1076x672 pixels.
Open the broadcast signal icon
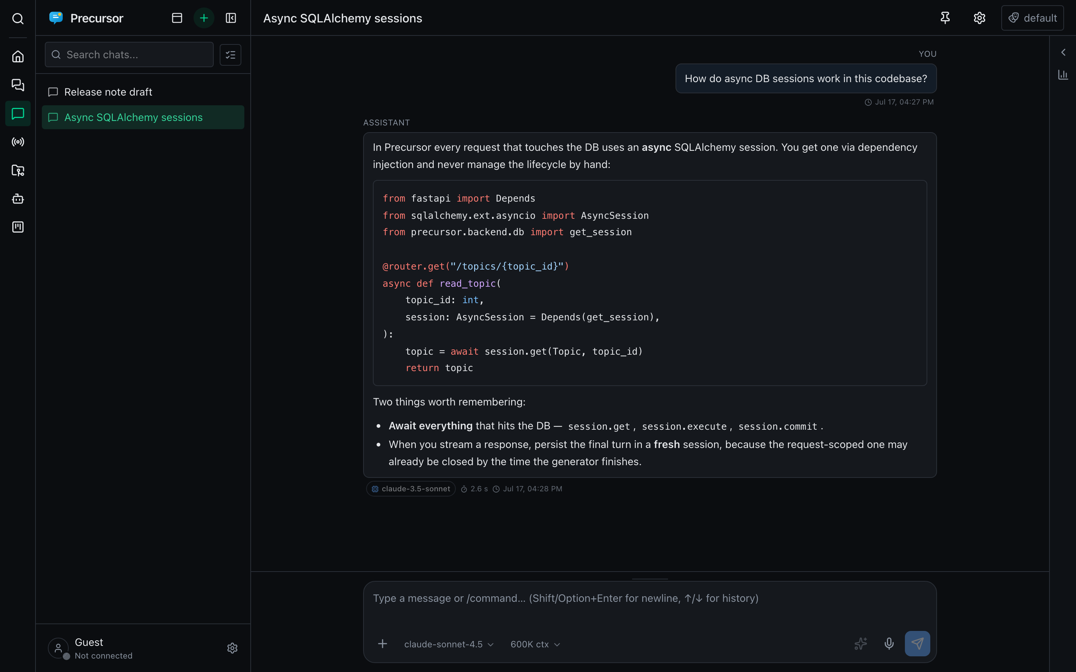click(x=18, y=142)
